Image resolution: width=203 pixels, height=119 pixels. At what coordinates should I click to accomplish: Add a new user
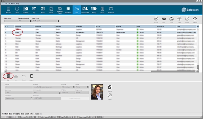point(179,19)
